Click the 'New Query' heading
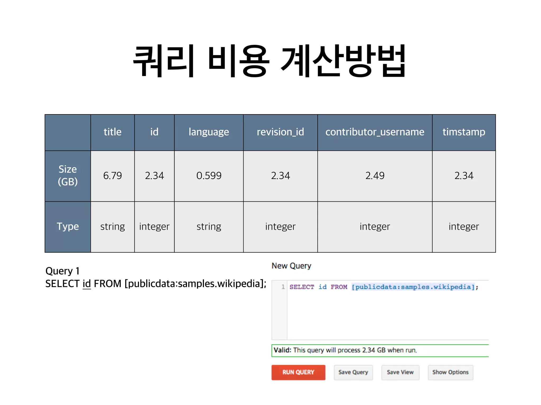 pyautogui.click(x=291, y=266)
